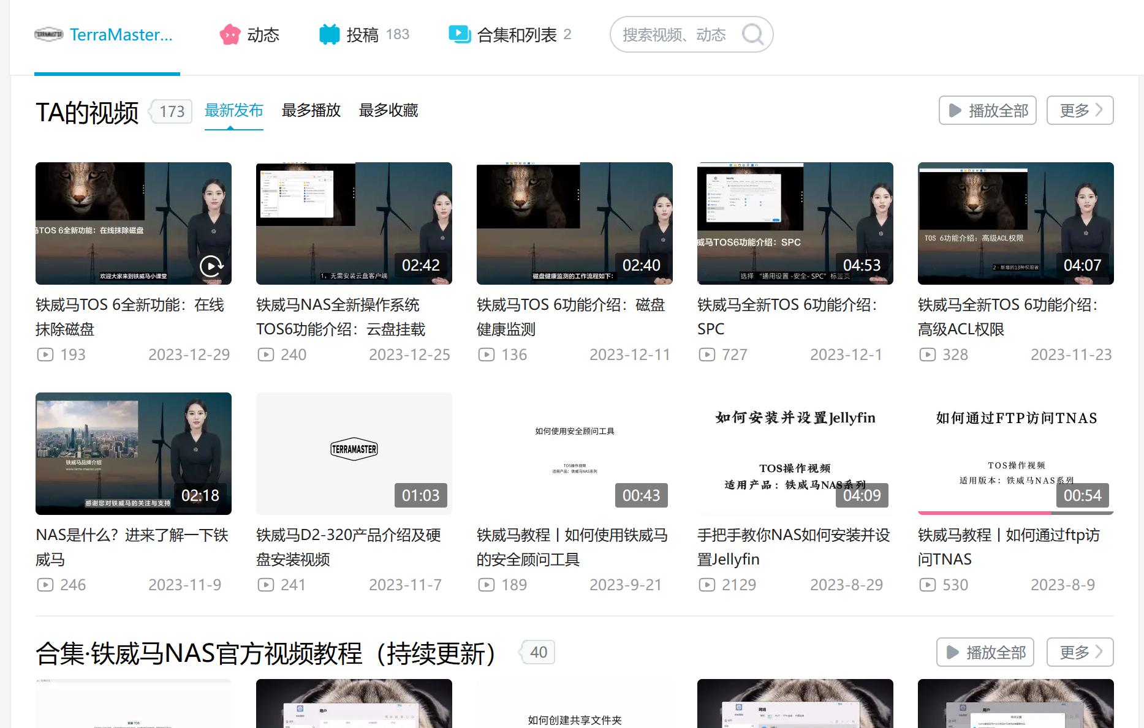This screenshot has width=1144, height=728.
Task: Open the 合集和列表 tab
Action: point(510,35)
